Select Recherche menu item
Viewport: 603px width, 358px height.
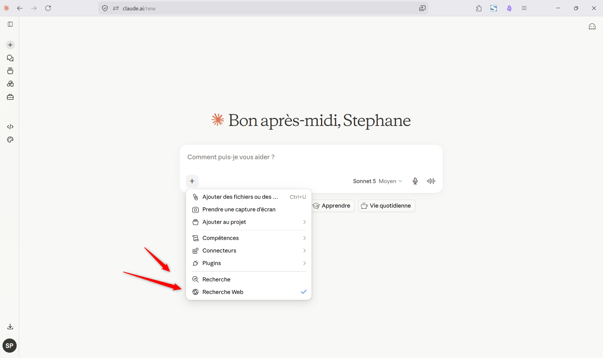249,279
